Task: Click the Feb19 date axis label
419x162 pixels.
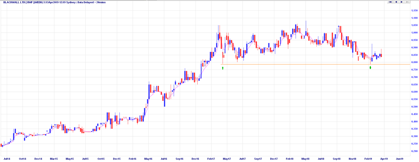Action: coord(368,159)
